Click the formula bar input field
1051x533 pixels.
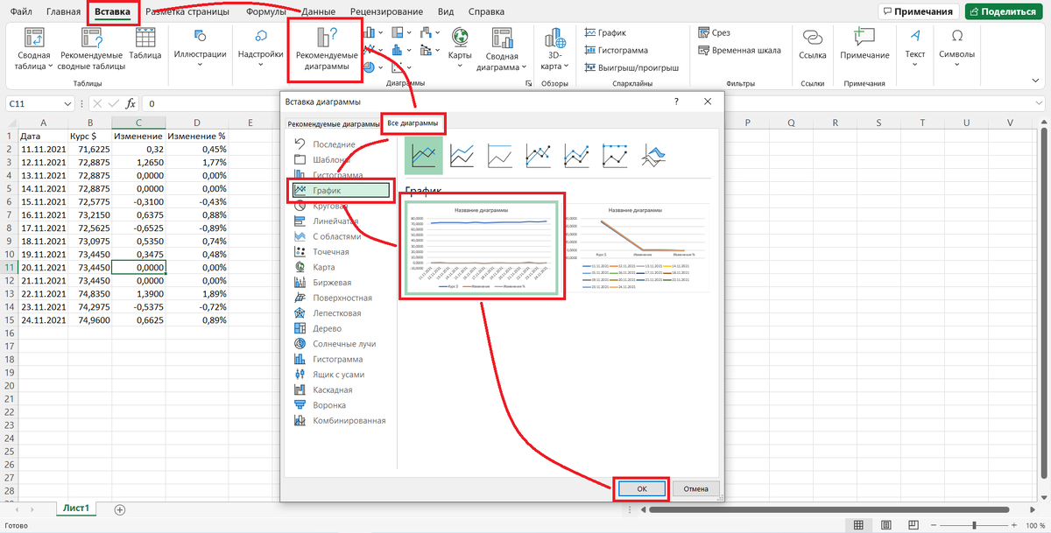point(596,103)
